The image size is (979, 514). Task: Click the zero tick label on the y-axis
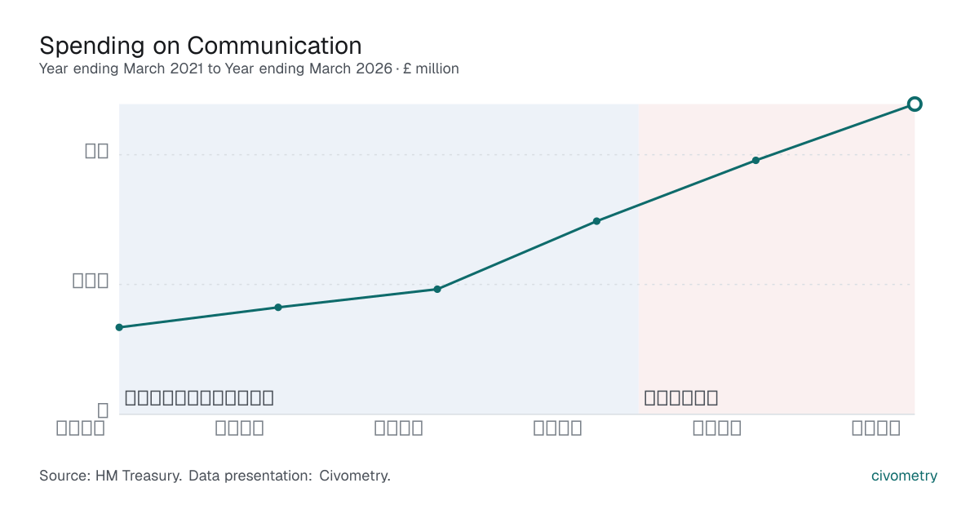point(103,410)
